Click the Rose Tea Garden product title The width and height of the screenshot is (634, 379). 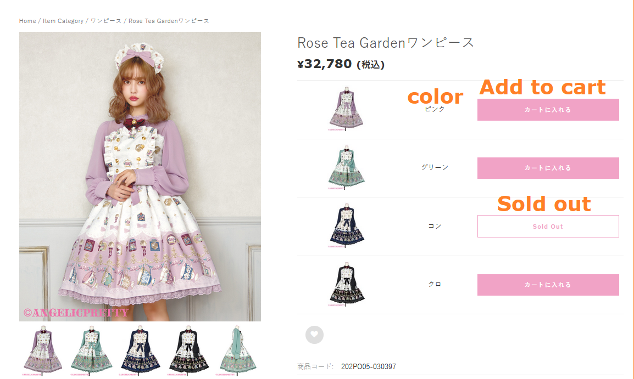pos(385,43)
